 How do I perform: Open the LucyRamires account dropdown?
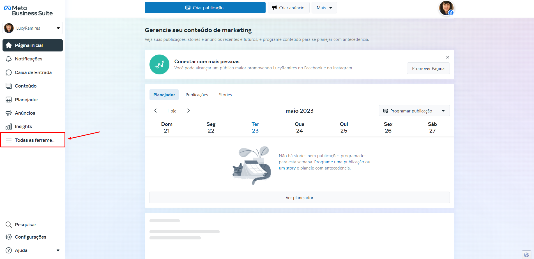[33, 28]
